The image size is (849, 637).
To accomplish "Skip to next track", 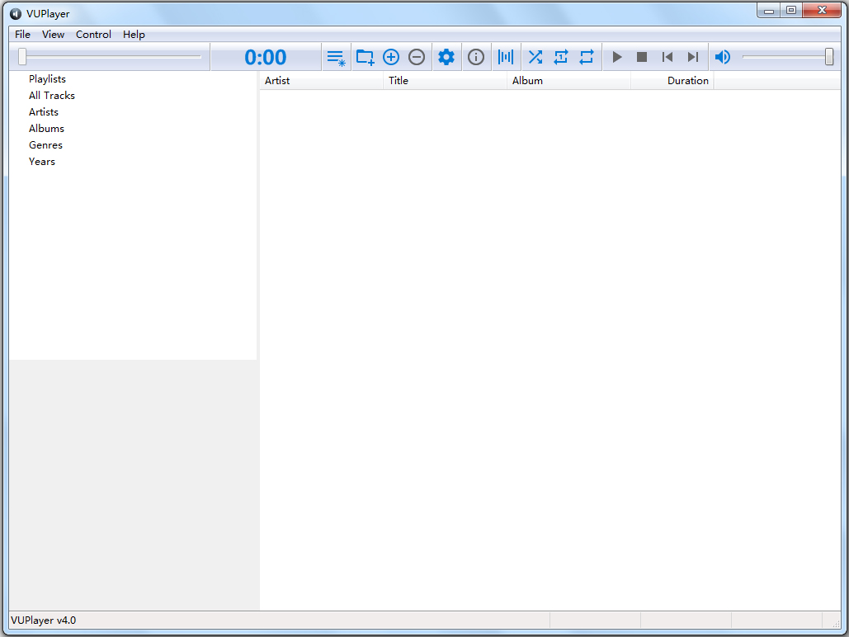I will click(x=692, y=58).
